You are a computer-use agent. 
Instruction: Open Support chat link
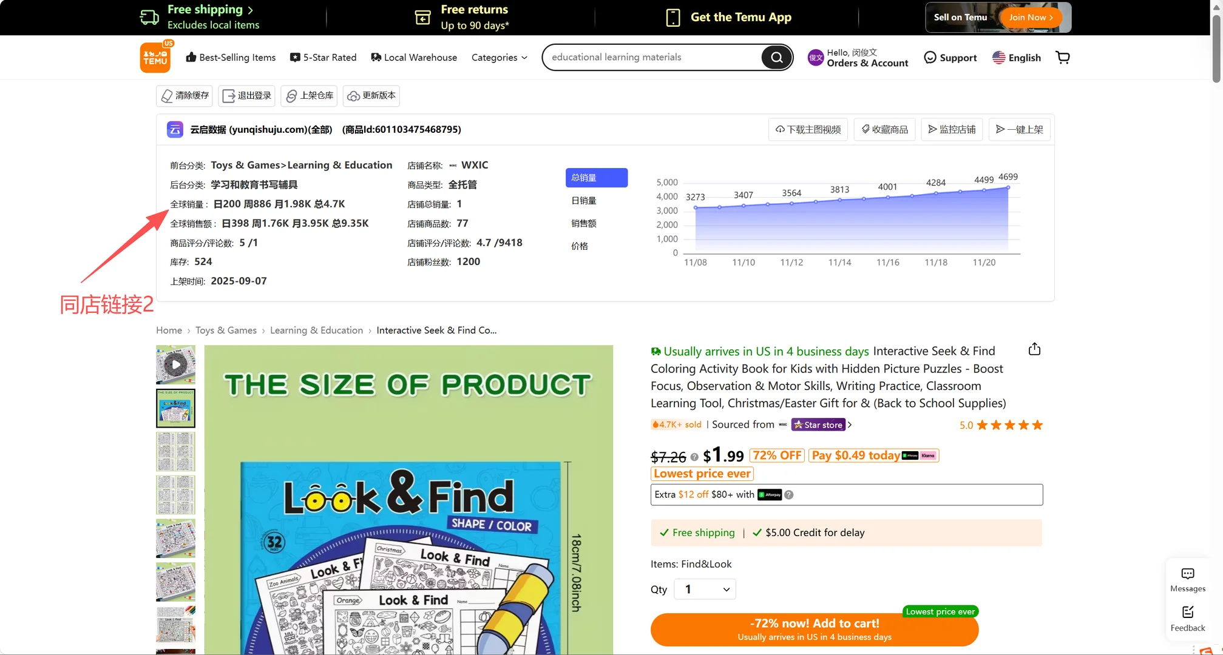pos(950,58)
